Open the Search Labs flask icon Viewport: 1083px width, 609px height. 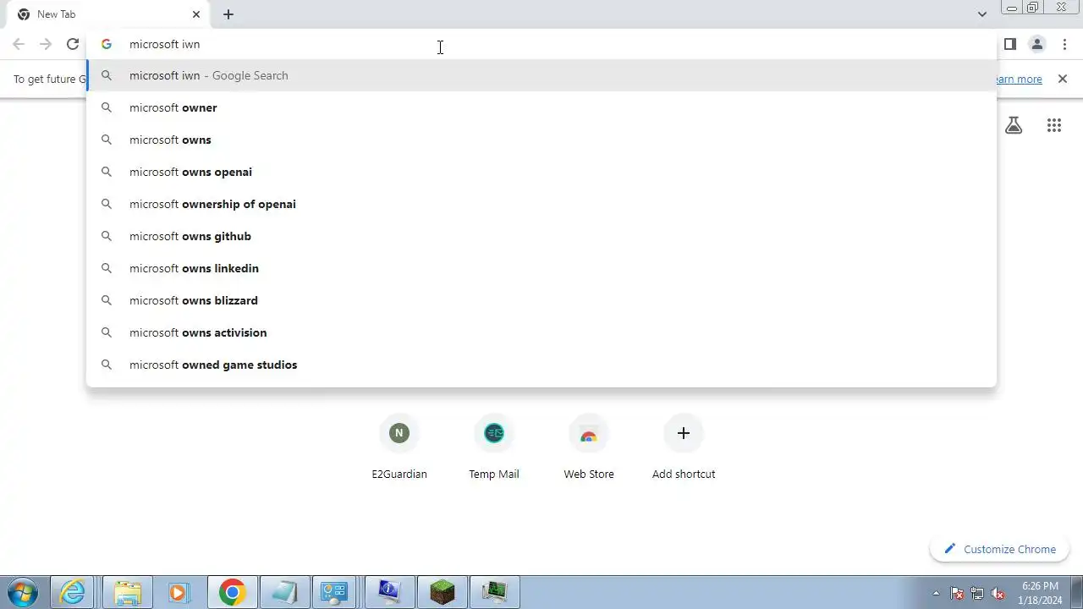1014,125
